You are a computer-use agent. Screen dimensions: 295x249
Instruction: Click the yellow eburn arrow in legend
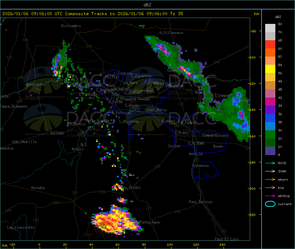270,180
